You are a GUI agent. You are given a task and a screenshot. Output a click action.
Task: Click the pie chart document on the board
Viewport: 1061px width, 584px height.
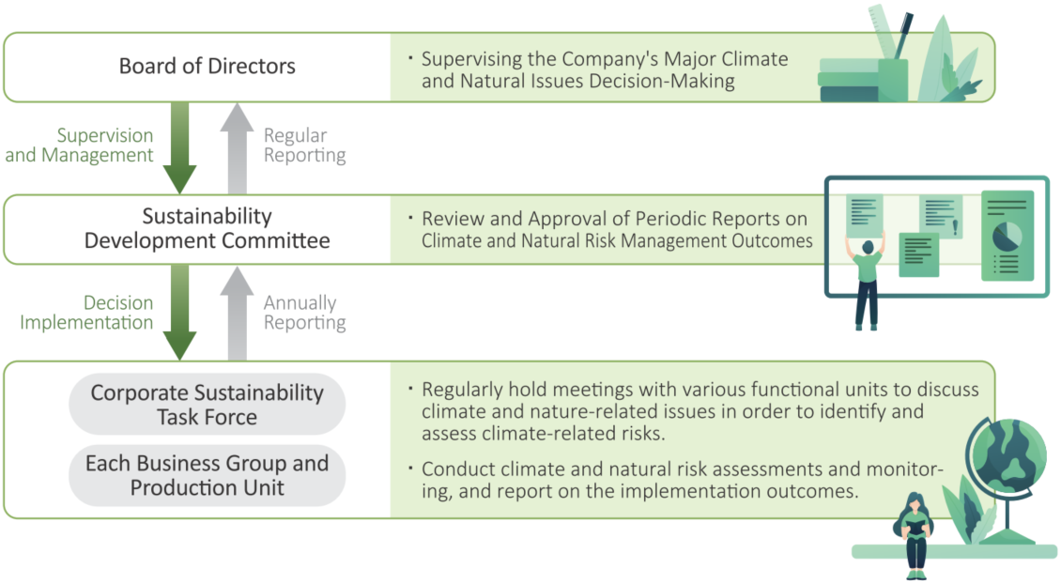1007,236
